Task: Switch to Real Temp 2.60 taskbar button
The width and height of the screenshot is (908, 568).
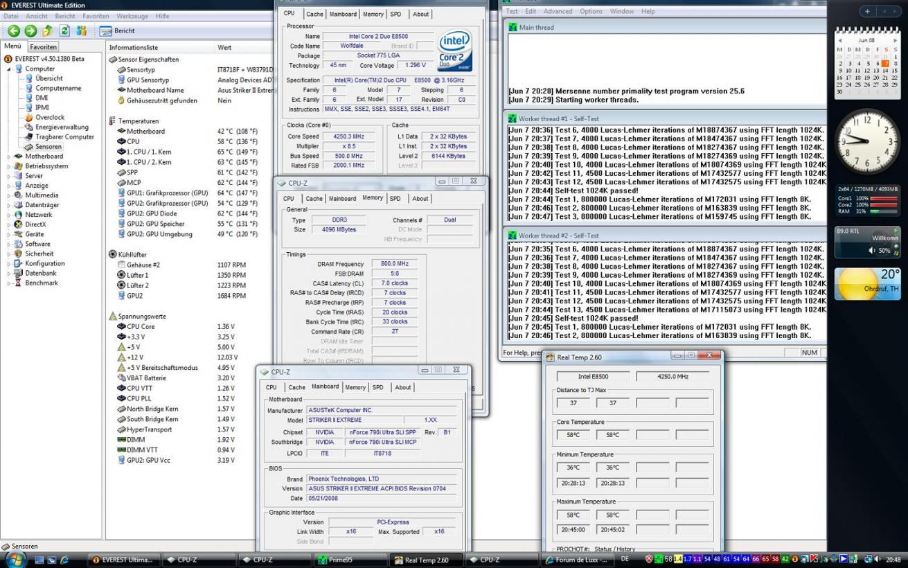Action: 426,560
